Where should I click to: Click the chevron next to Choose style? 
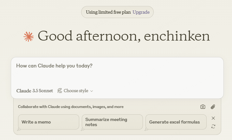pos(92,91)
